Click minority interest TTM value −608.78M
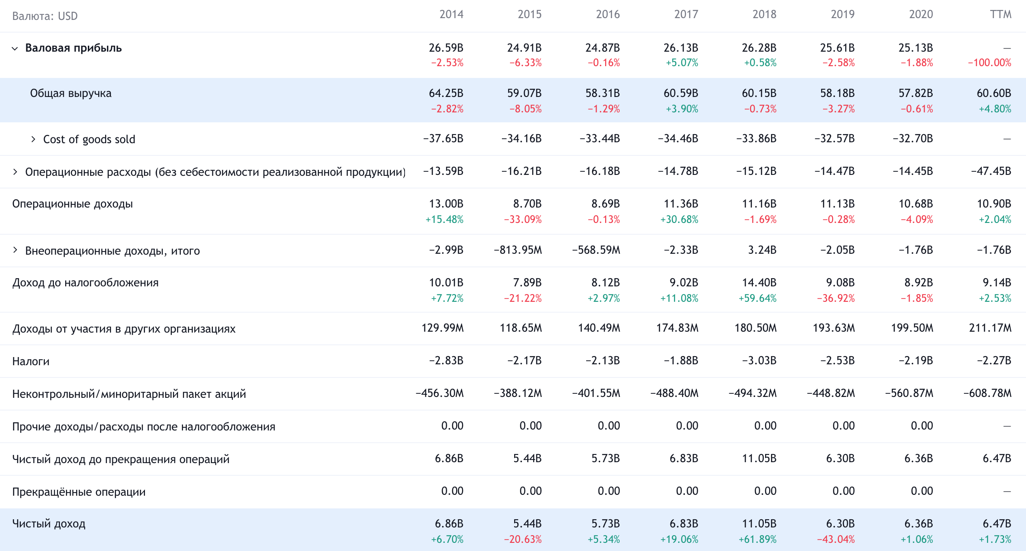Viewport: 1026px width, 551px height. point(987,393)
